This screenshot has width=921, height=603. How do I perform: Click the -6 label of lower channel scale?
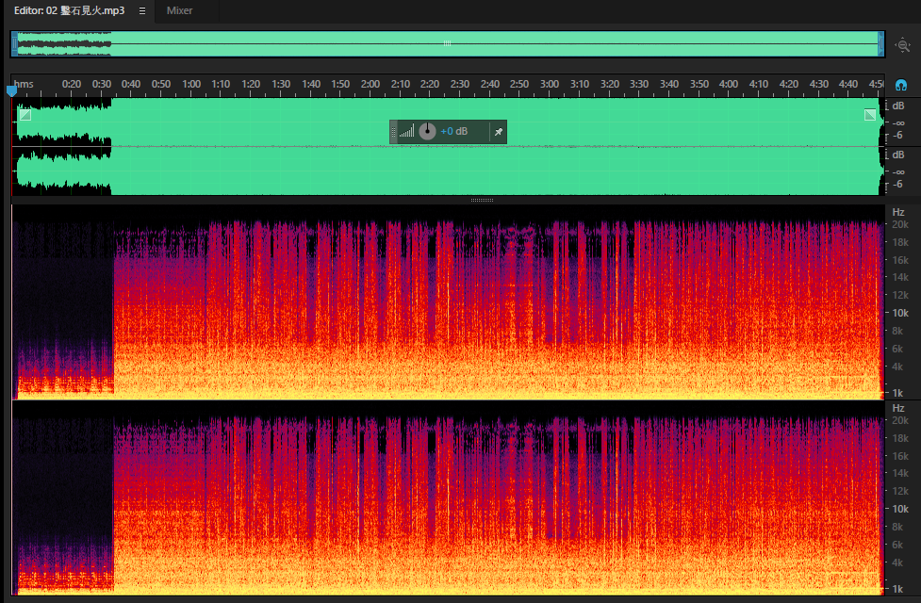(x=898, y=185)
